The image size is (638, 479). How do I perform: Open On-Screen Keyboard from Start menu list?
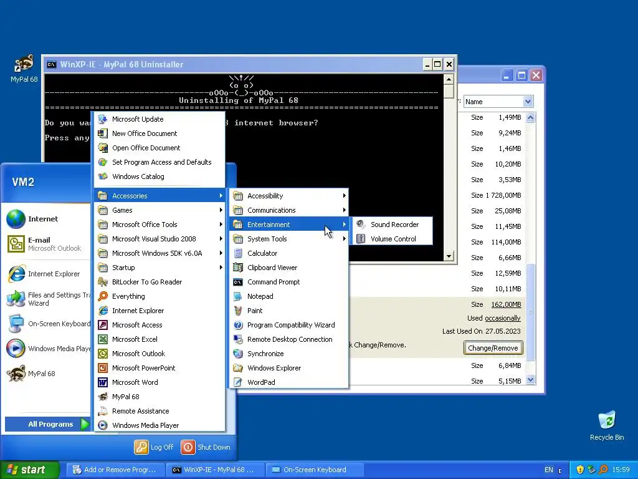47,324
